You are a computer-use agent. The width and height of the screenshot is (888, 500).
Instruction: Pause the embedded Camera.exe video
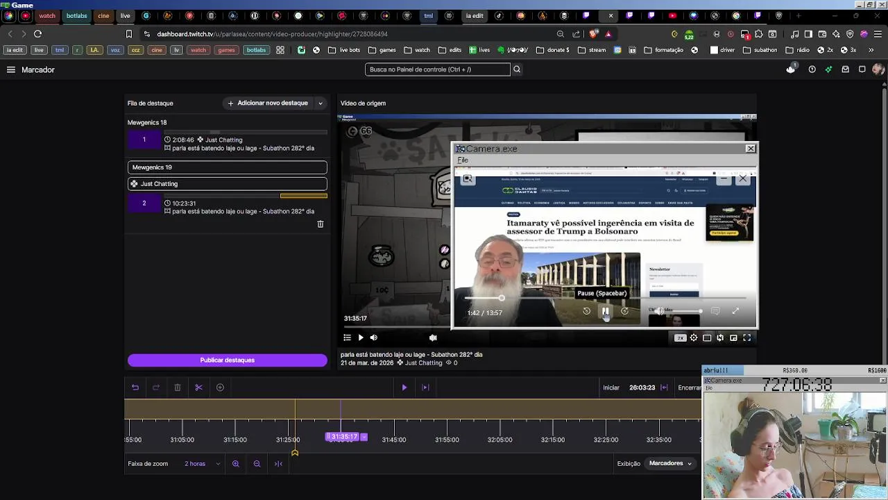point(606,311)
